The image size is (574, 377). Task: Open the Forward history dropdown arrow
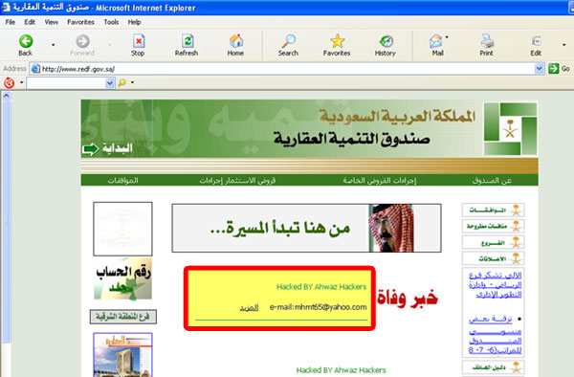pos(110,45)
